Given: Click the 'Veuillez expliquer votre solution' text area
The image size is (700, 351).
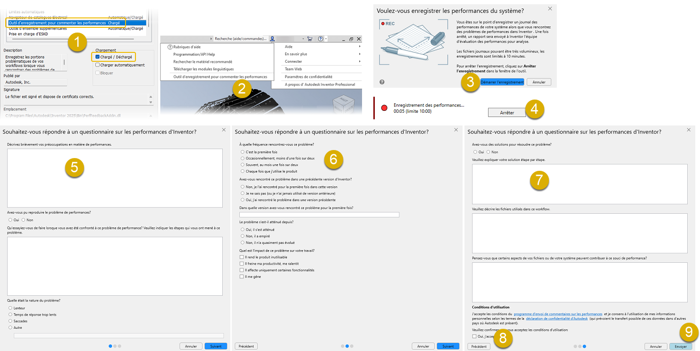Looking at the screenshot, I should pyautogui.click(x=580, y=184).
